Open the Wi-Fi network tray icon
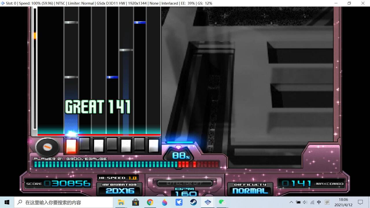This screenshot has width=370, height=208. point(312,202)
